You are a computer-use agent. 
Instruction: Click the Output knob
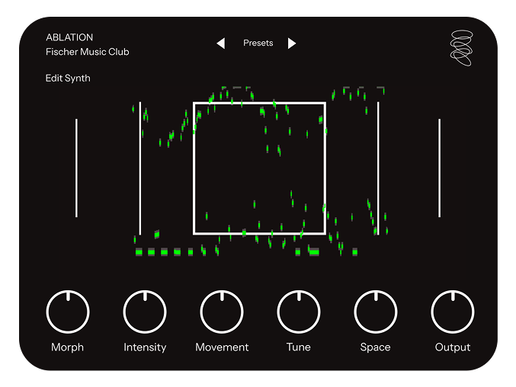[453, 312]
